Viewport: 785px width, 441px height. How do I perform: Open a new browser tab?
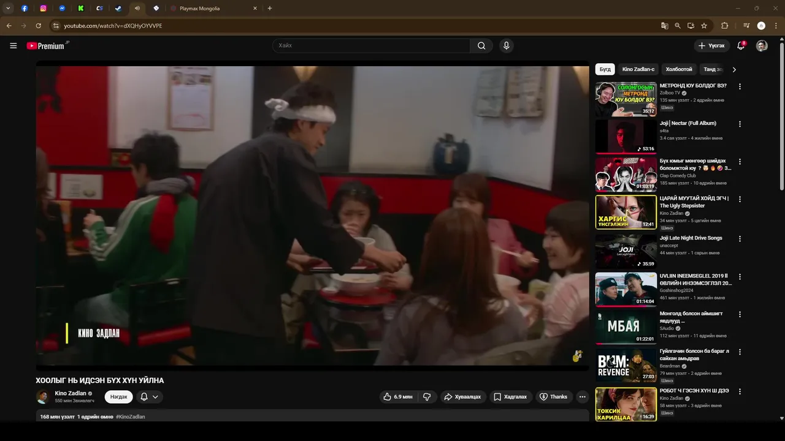(270, 9)
